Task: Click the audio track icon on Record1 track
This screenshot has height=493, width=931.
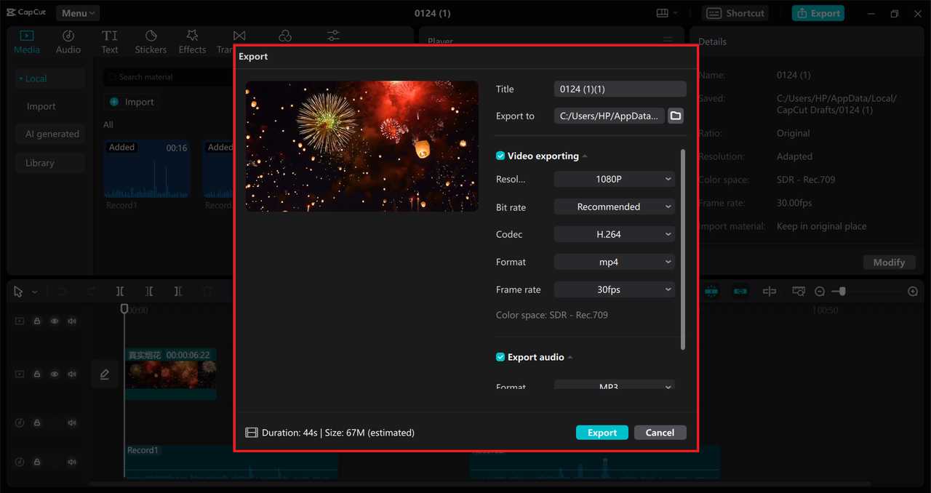Action: click(20, 462)
